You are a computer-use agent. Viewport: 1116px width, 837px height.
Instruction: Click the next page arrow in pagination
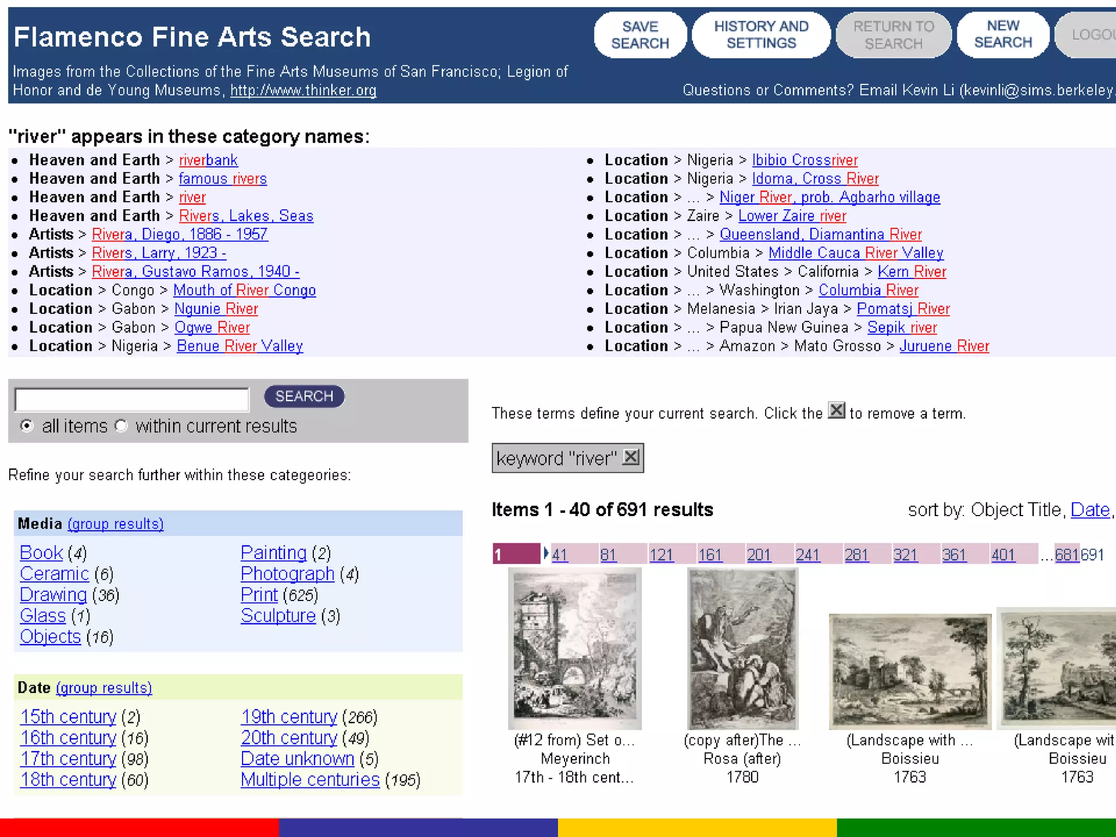[x=545, y=554]
